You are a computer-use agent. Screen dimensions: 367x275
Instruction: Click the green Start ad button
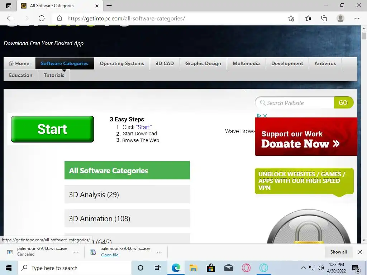click(52, 129)
